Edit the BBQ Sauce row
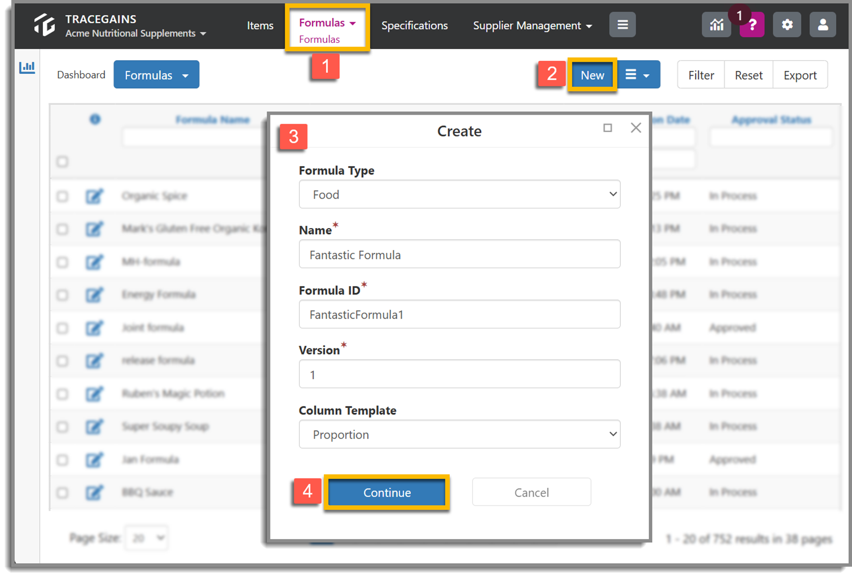This screenshot has height=578, width=852. 94,493
